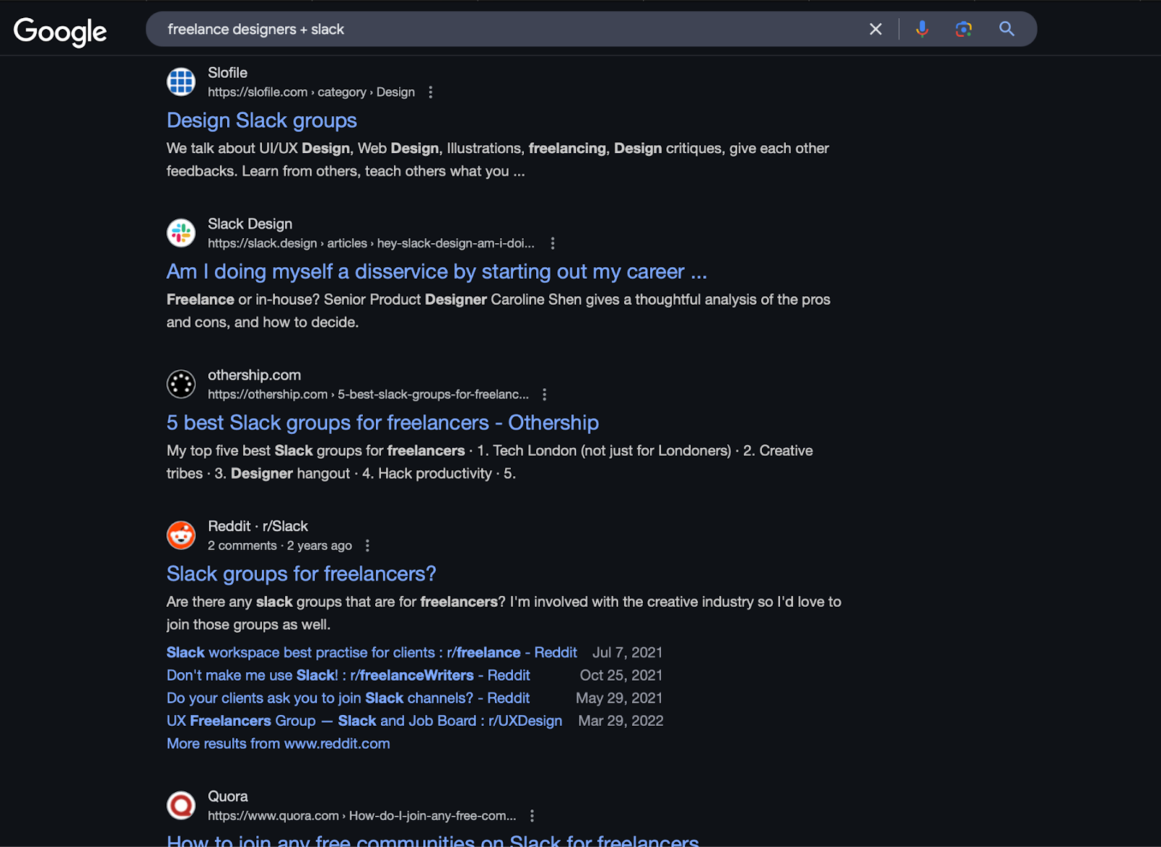
Task: Click the Slofile site favicon
Action: [x=181, y=81]
